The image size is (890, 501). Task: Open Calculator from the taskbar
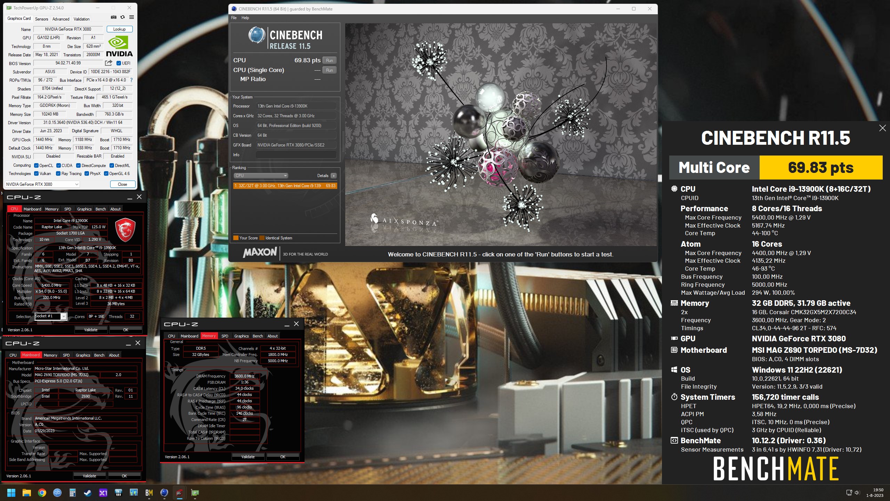73,493
